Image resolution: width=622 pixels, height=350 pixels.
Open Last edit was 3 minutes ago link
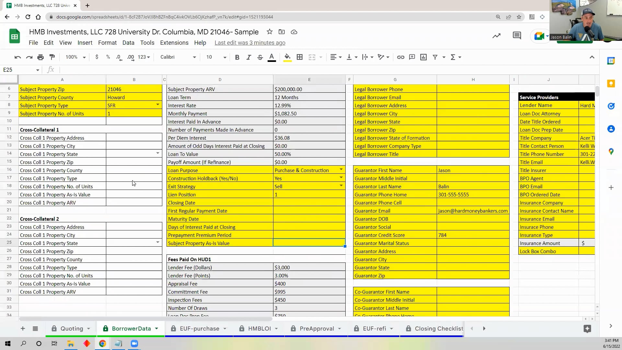250,43
